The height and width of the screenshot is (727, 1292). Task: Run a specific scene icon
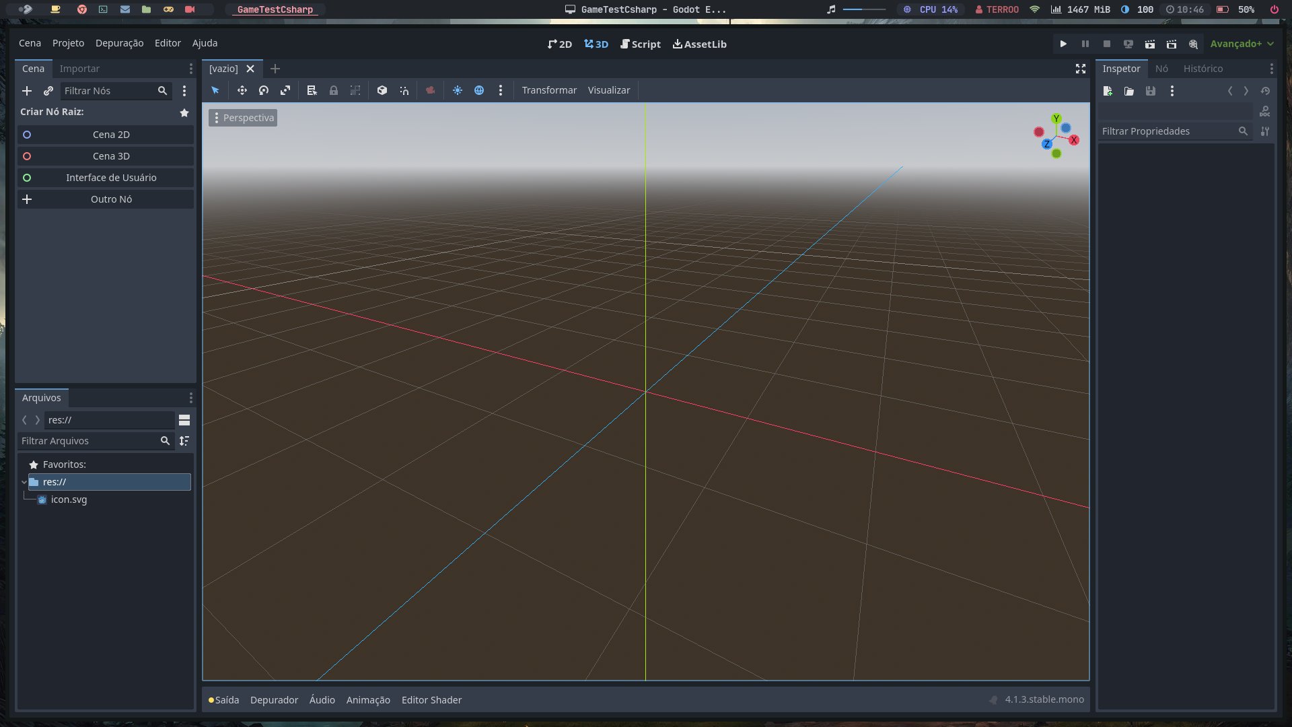point(1172,44)
